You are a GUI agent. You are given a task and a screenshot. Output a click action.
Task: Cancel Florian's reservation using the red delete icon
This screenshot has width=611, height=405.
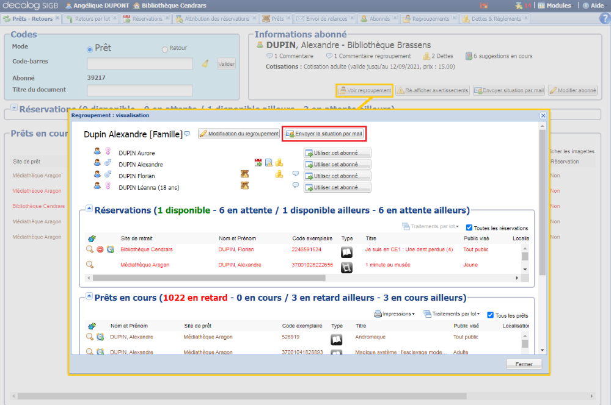tap(99, 249)
